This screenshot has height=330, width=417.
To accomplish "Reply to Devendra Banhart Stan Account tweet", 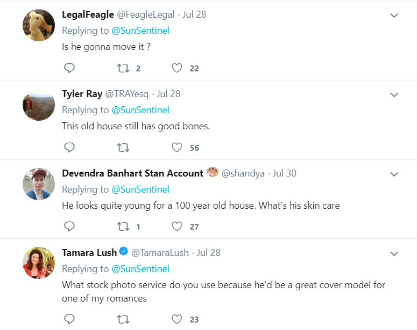I will click(x=69, y=226).
